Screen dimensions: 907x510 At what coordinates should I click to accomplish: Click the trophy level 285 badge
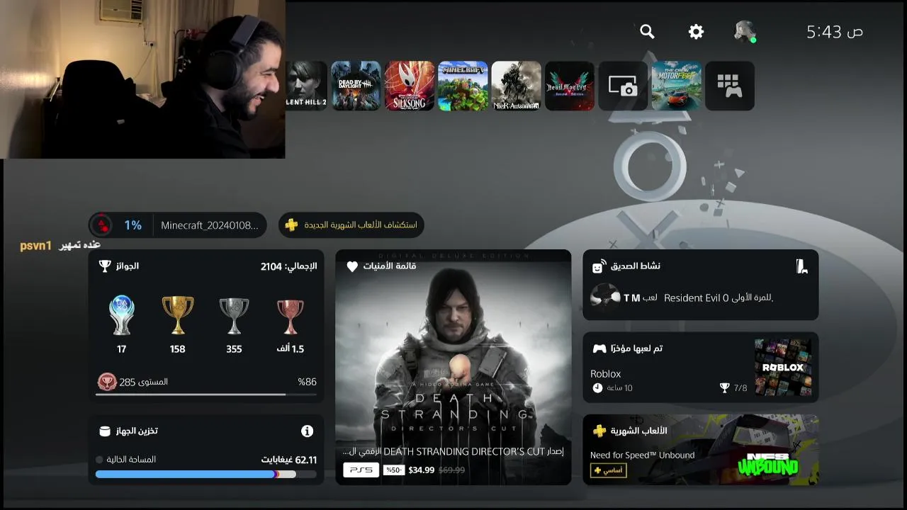pos(107,382)
